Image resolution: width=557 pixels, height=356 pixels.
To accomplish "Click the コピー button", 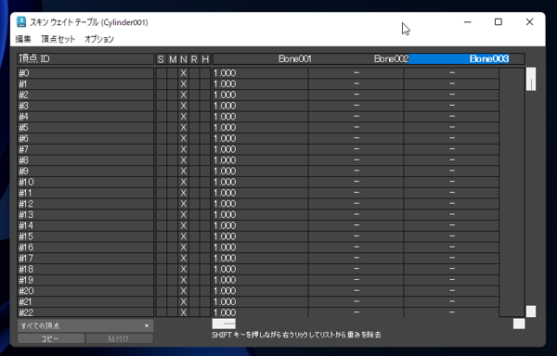I will click(51, 338).
